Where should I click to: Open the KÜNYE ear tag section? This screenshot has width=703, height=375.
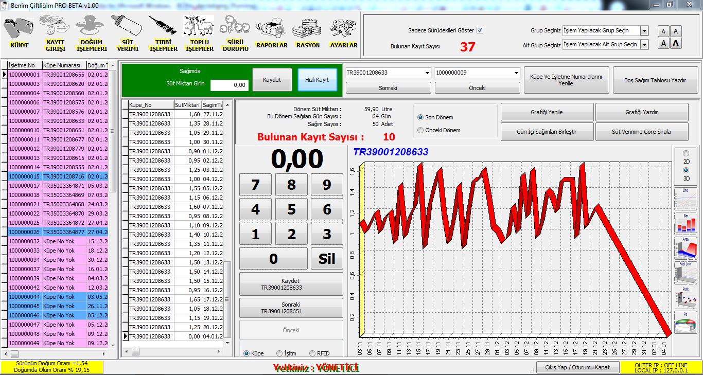[19, 32]
